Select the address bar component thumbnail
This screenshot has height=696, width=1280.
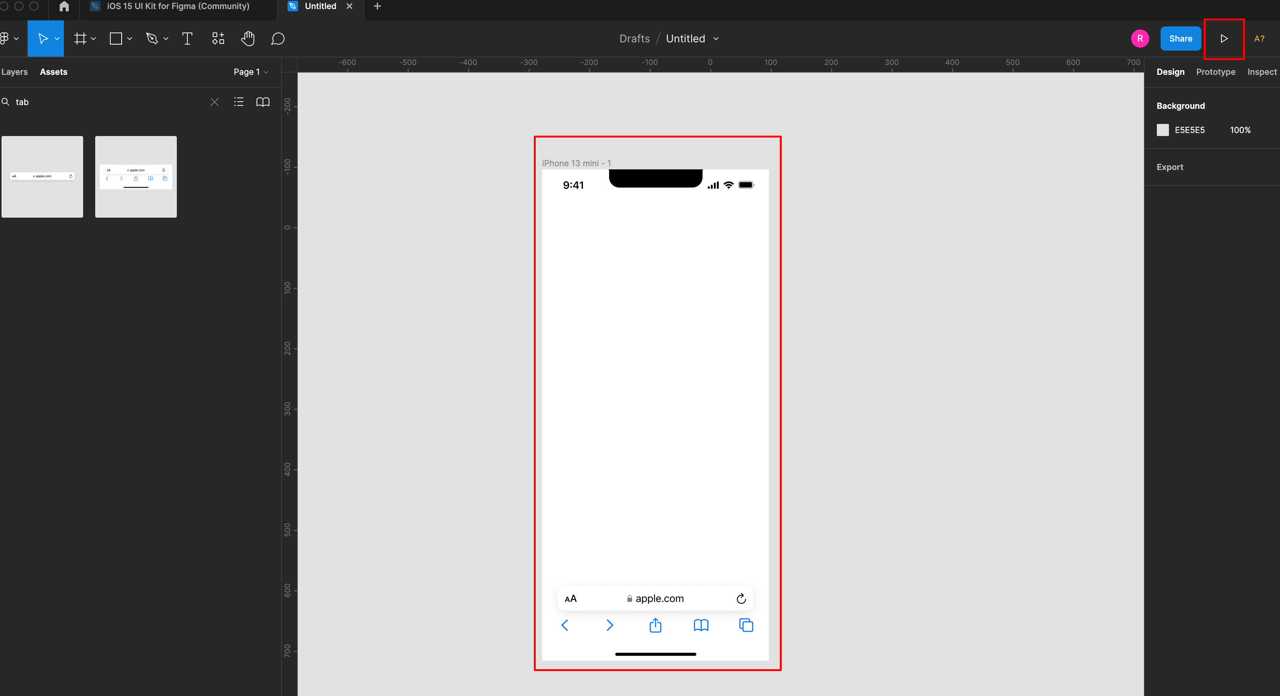point(42,177)
